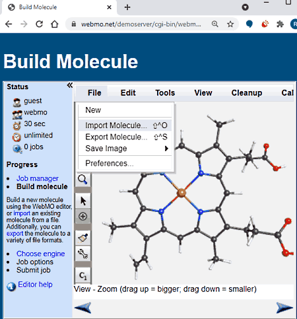Click the 30 sec time limit icon
The height and width of the screenshot is (319, 297).
[16, 125]
